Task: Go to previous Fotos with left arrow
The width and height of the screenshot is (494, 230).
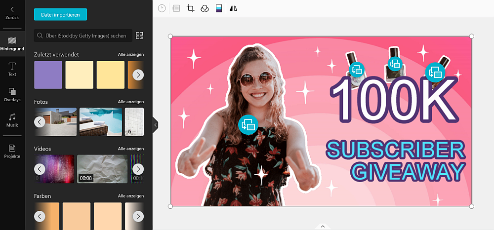Action: [x=40, y=122]
